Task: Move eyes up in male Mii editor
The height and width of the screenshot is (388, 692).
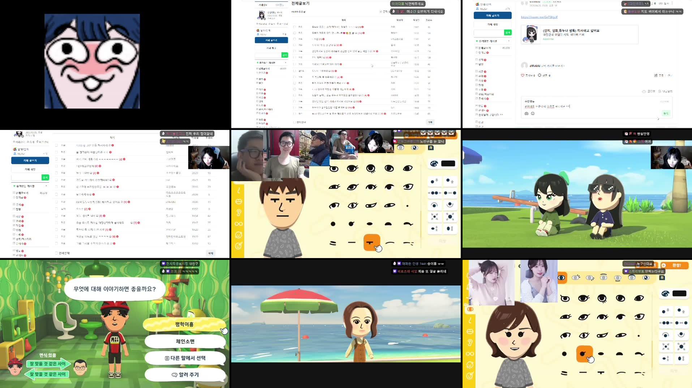Action: (450, 181)
